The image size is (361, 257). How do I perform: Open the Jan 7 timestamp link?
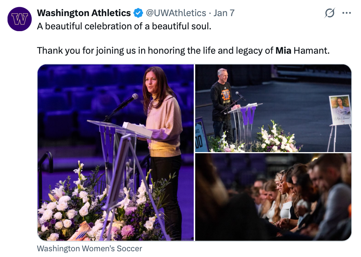[224, 13]
